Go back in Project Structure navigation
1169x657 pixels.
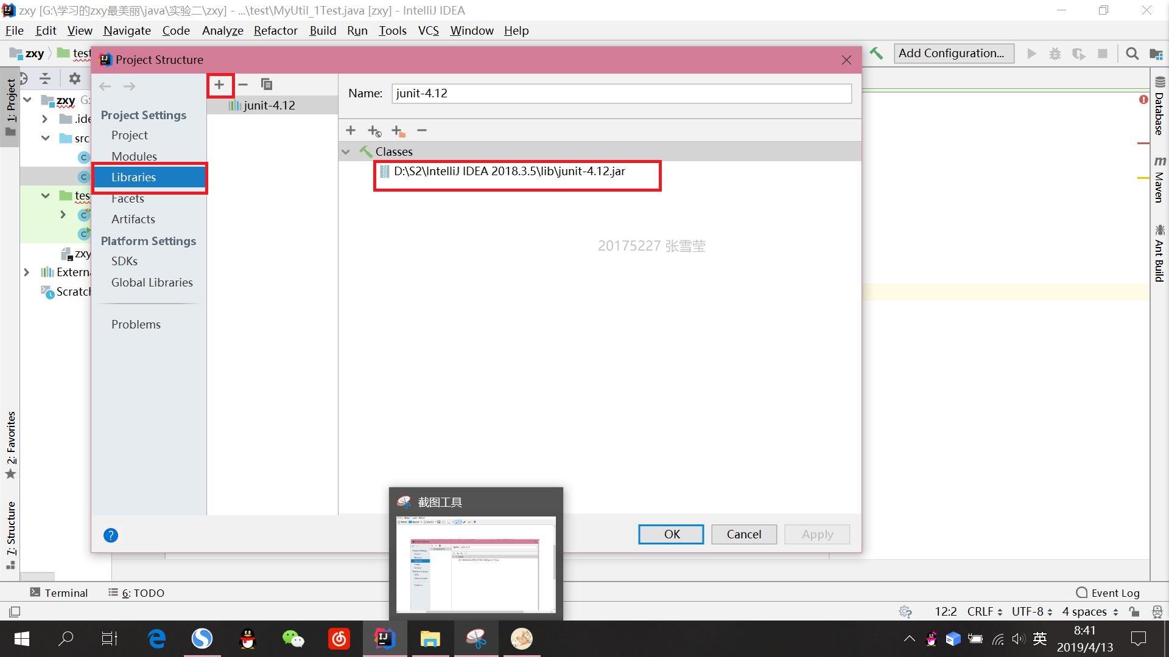(105, 86)
